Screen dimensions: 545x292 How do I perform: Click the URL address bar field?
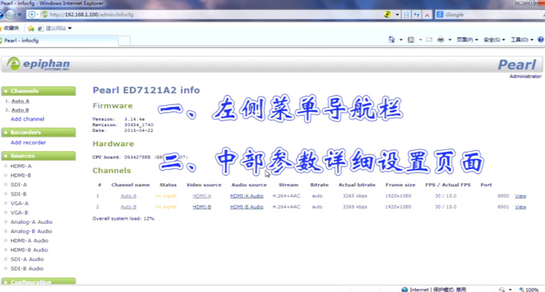tap(204, 14)
